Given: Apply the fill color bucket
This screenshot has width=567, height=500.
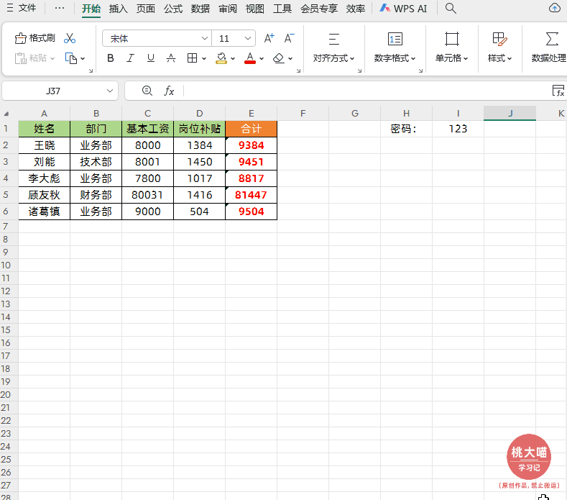Looking at the screenshot, I should coord(221,58).
